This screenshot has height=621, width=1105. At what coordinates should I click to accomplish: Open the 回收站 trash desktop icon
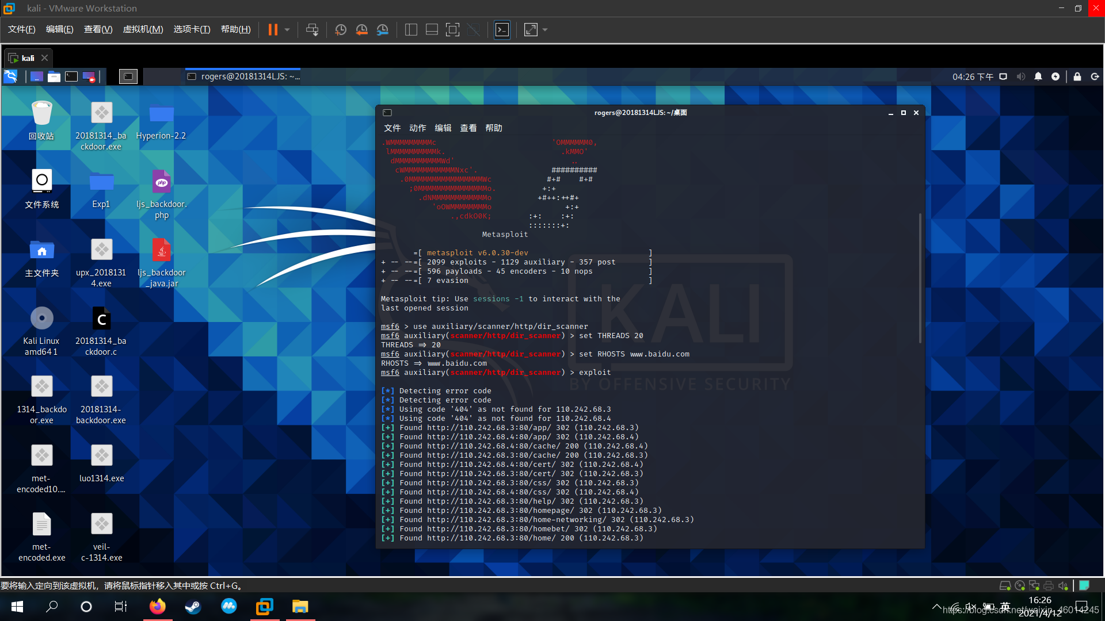coord(41,120)
